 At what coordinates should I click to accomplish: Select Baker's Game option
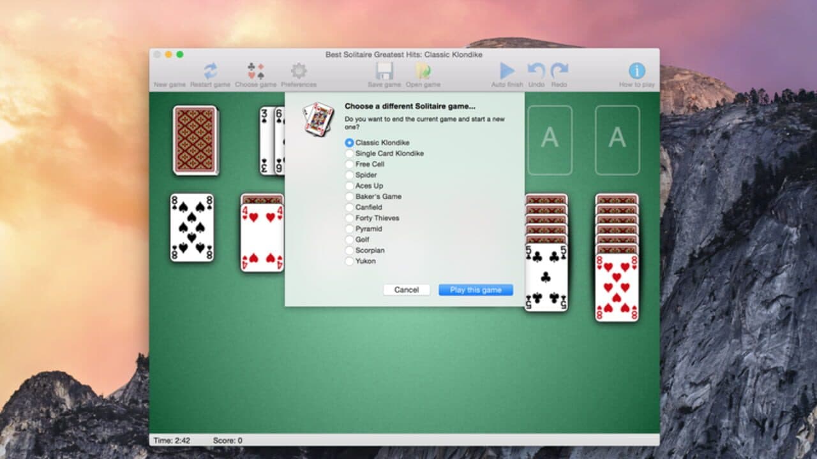pos(373,197)
